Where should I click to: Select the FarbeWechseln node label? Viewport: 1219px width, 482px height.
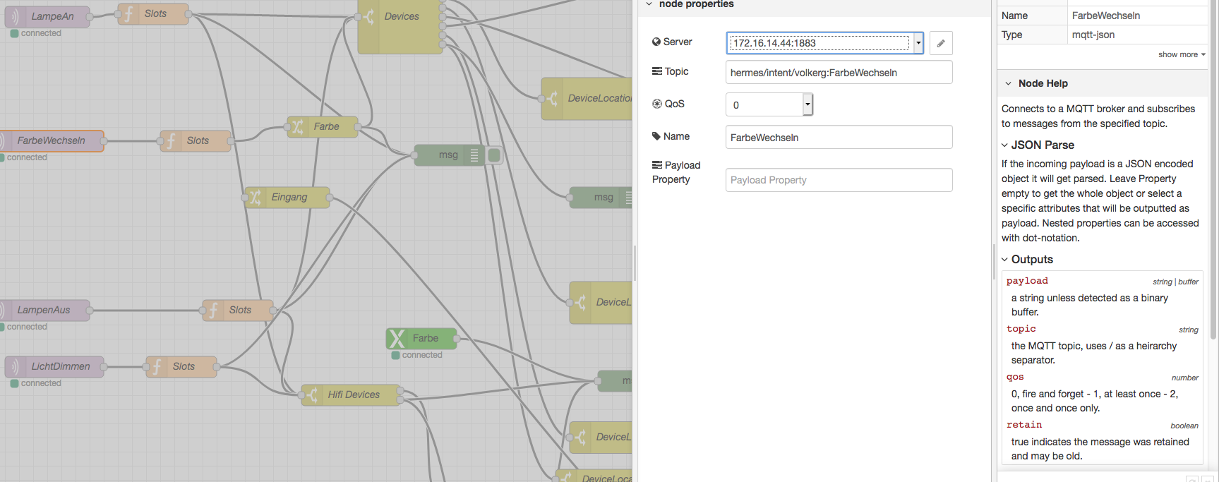tap(51, 140)
